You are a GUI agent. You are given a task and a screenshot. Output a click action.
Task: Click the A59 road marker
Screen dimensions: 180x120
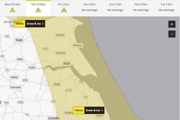[7, 36]
